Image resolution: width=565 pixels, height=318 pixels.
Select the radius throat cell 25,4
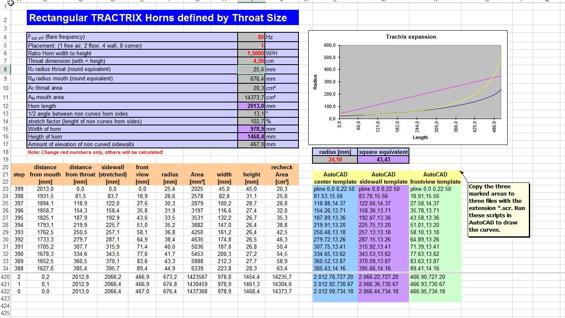(x=252, y=69)
